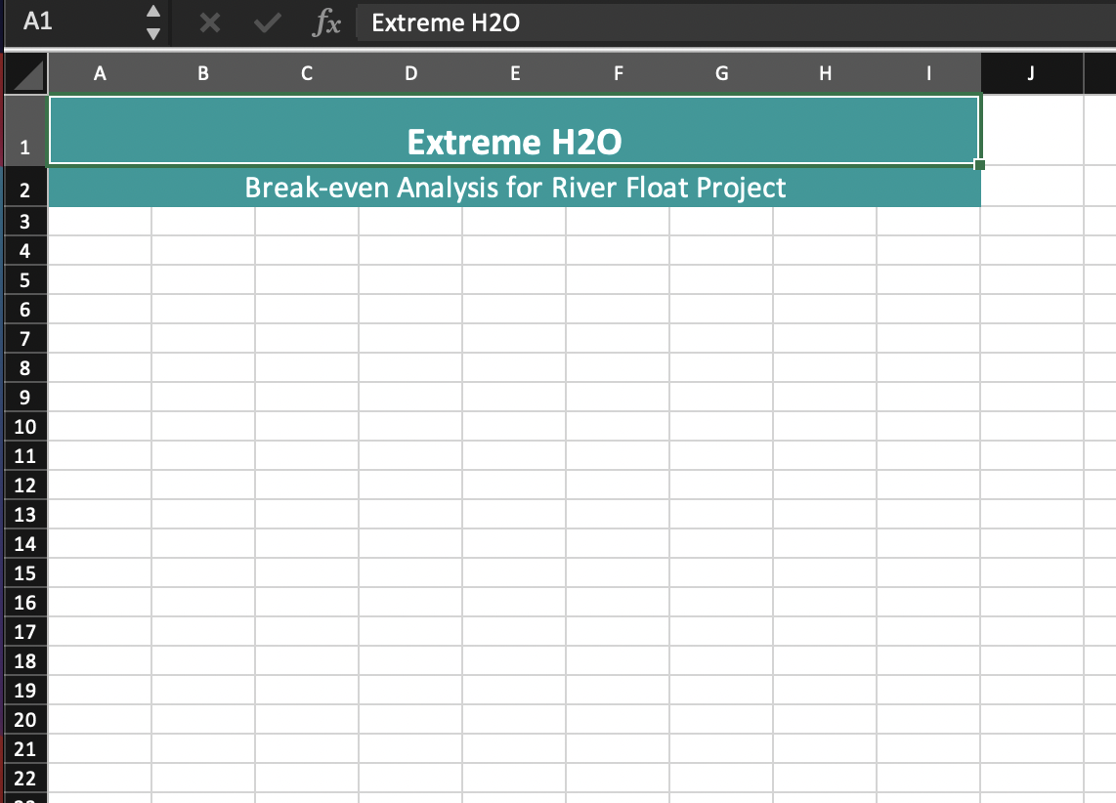Select cell H15 in the grid
1116x803 pixels.
click(x=825, y=573)
